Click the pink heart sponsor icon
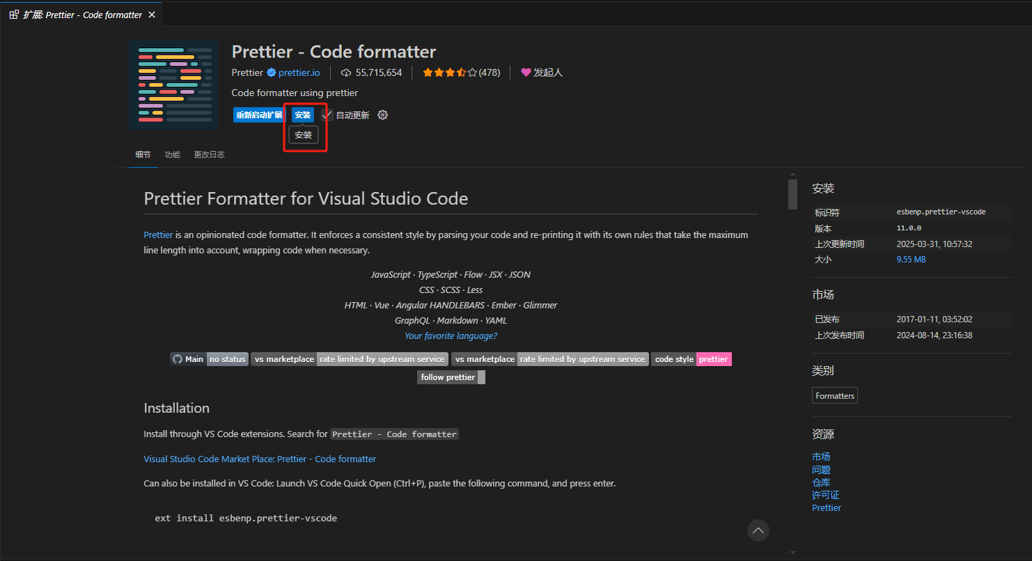This screenshot has width=1032, height=561. (x=526, y=72)
